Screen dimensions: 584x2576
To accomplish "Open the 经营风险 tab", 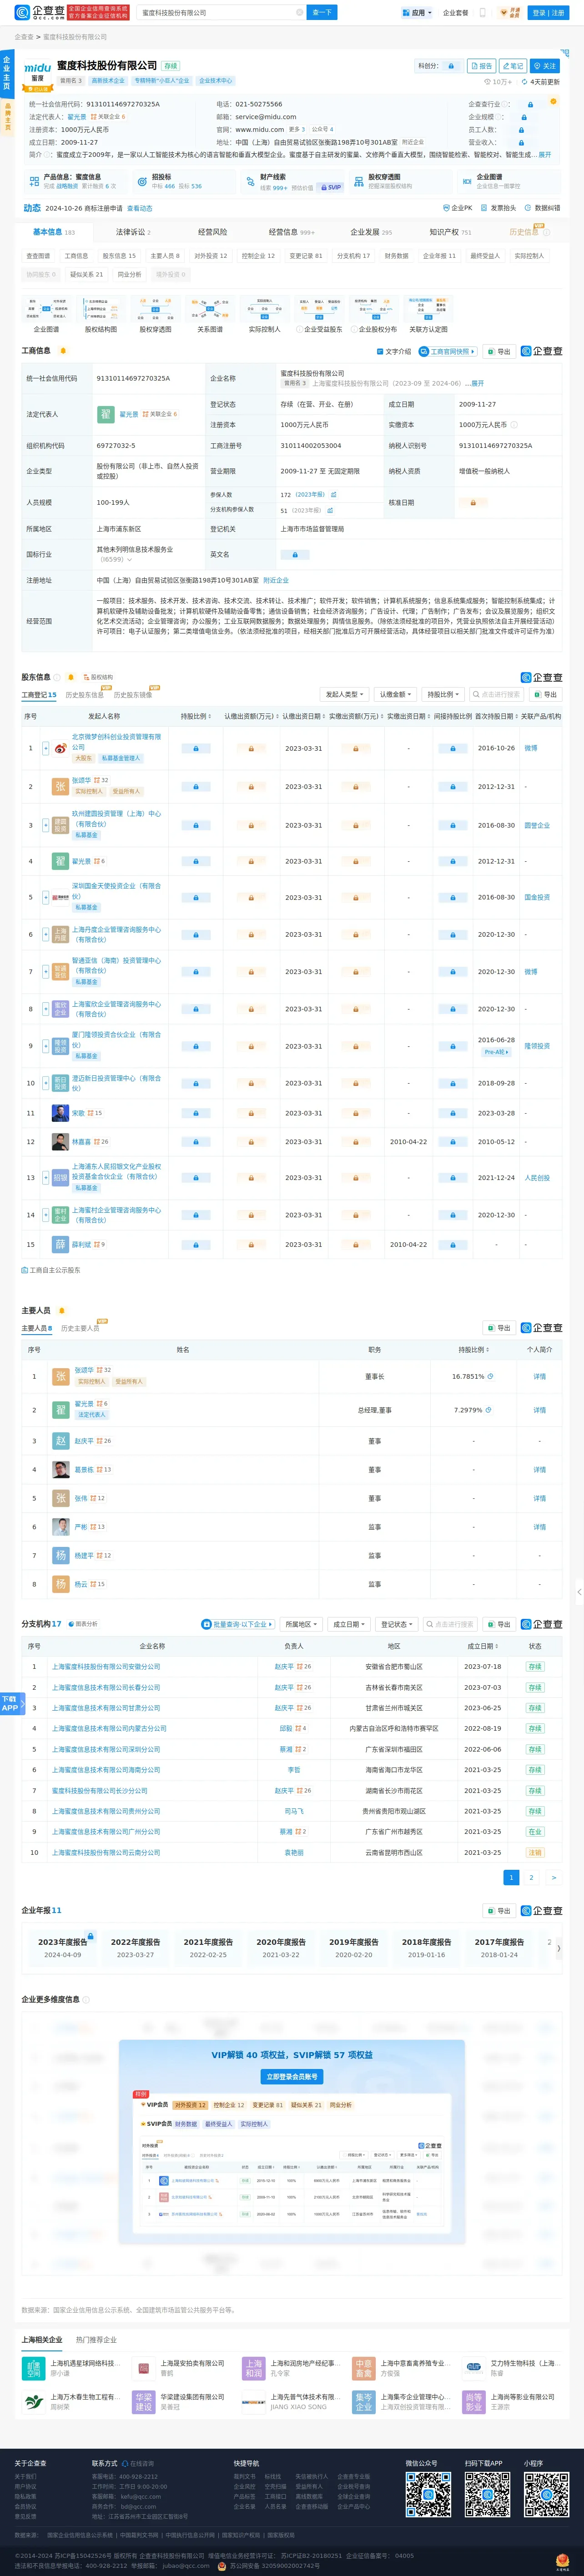I will [x=212, y=232].
